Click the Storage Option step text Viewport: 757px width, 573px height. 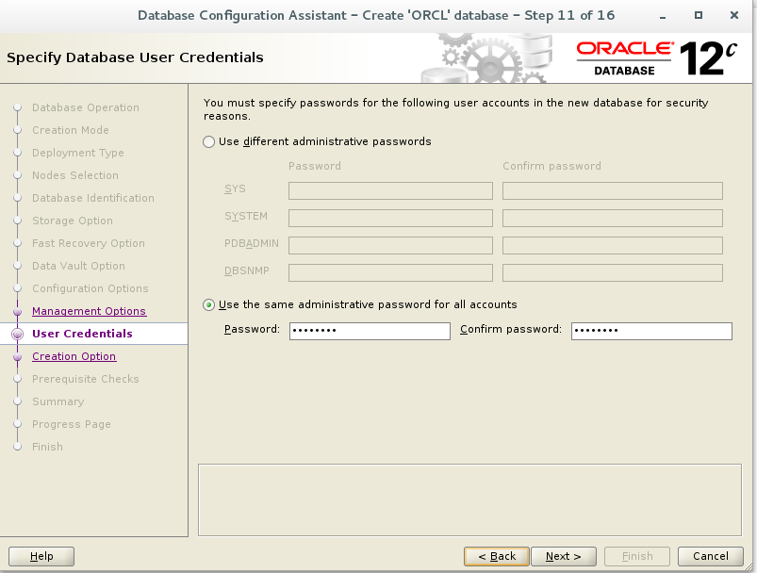click(x=73, y=221)
